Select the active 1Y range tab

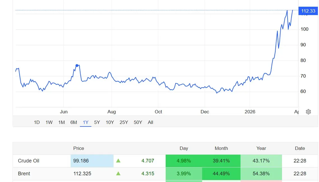(85, 122)
